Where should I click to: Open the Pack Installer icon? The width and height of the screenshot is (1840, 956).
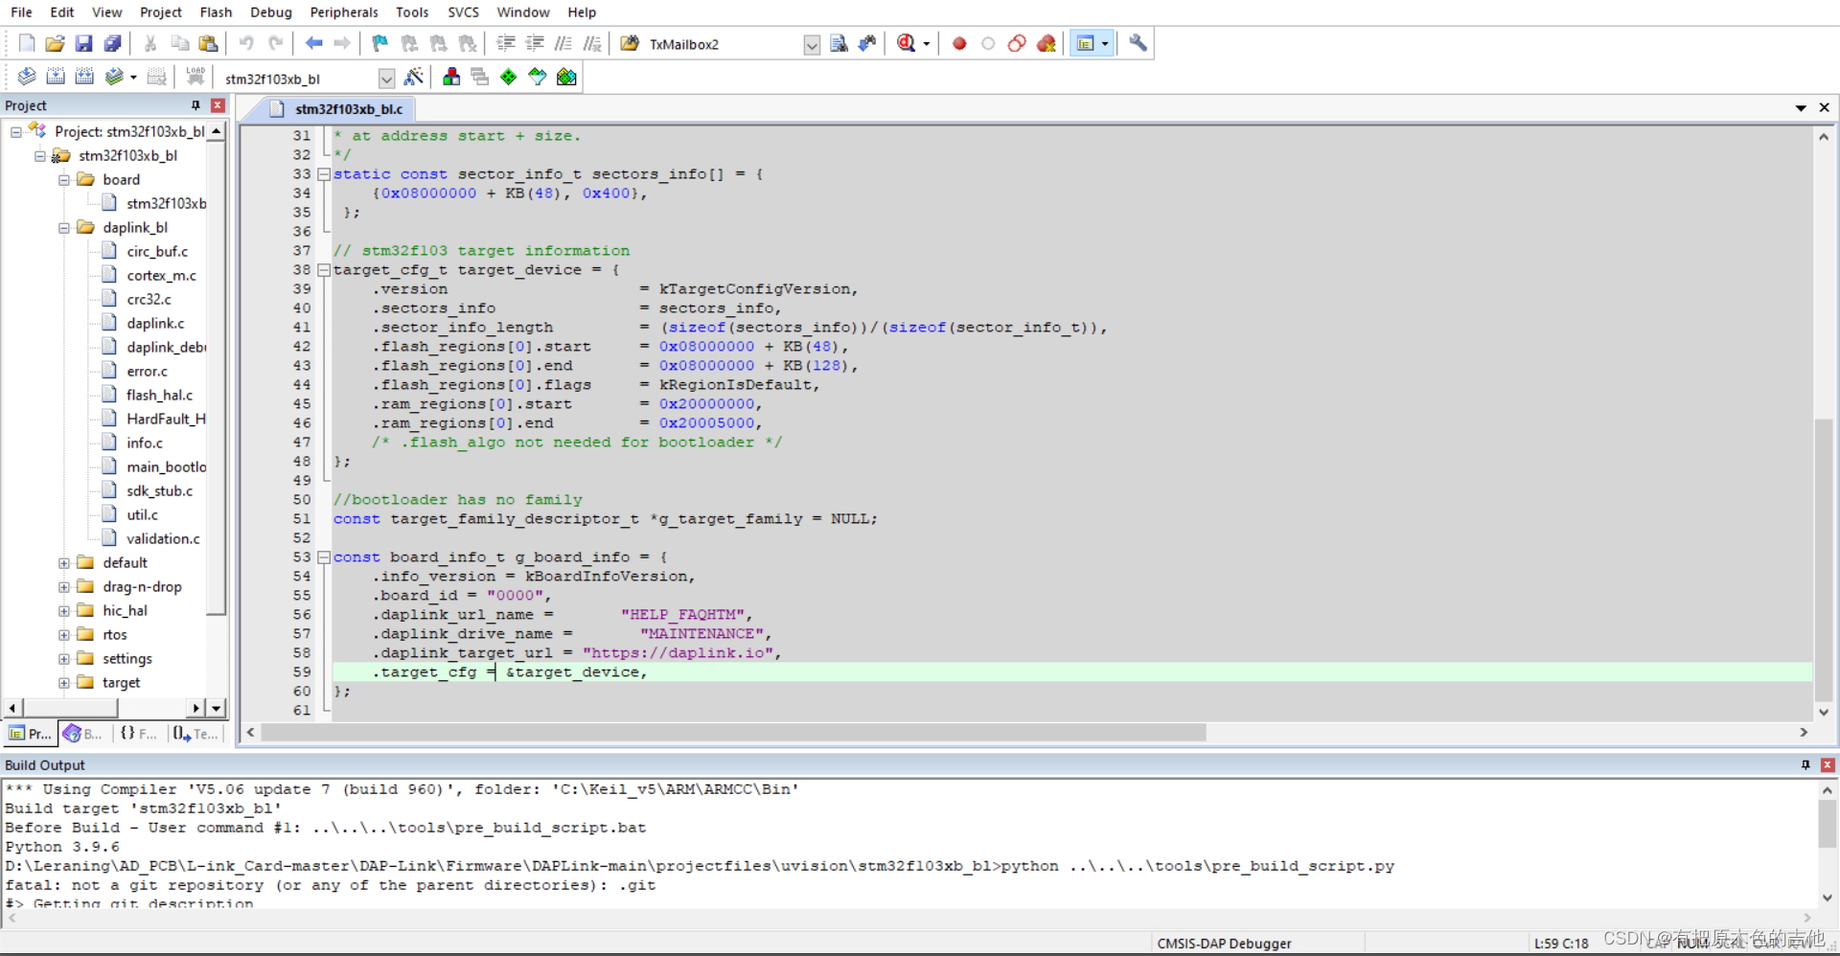click(x=566, y=77)
